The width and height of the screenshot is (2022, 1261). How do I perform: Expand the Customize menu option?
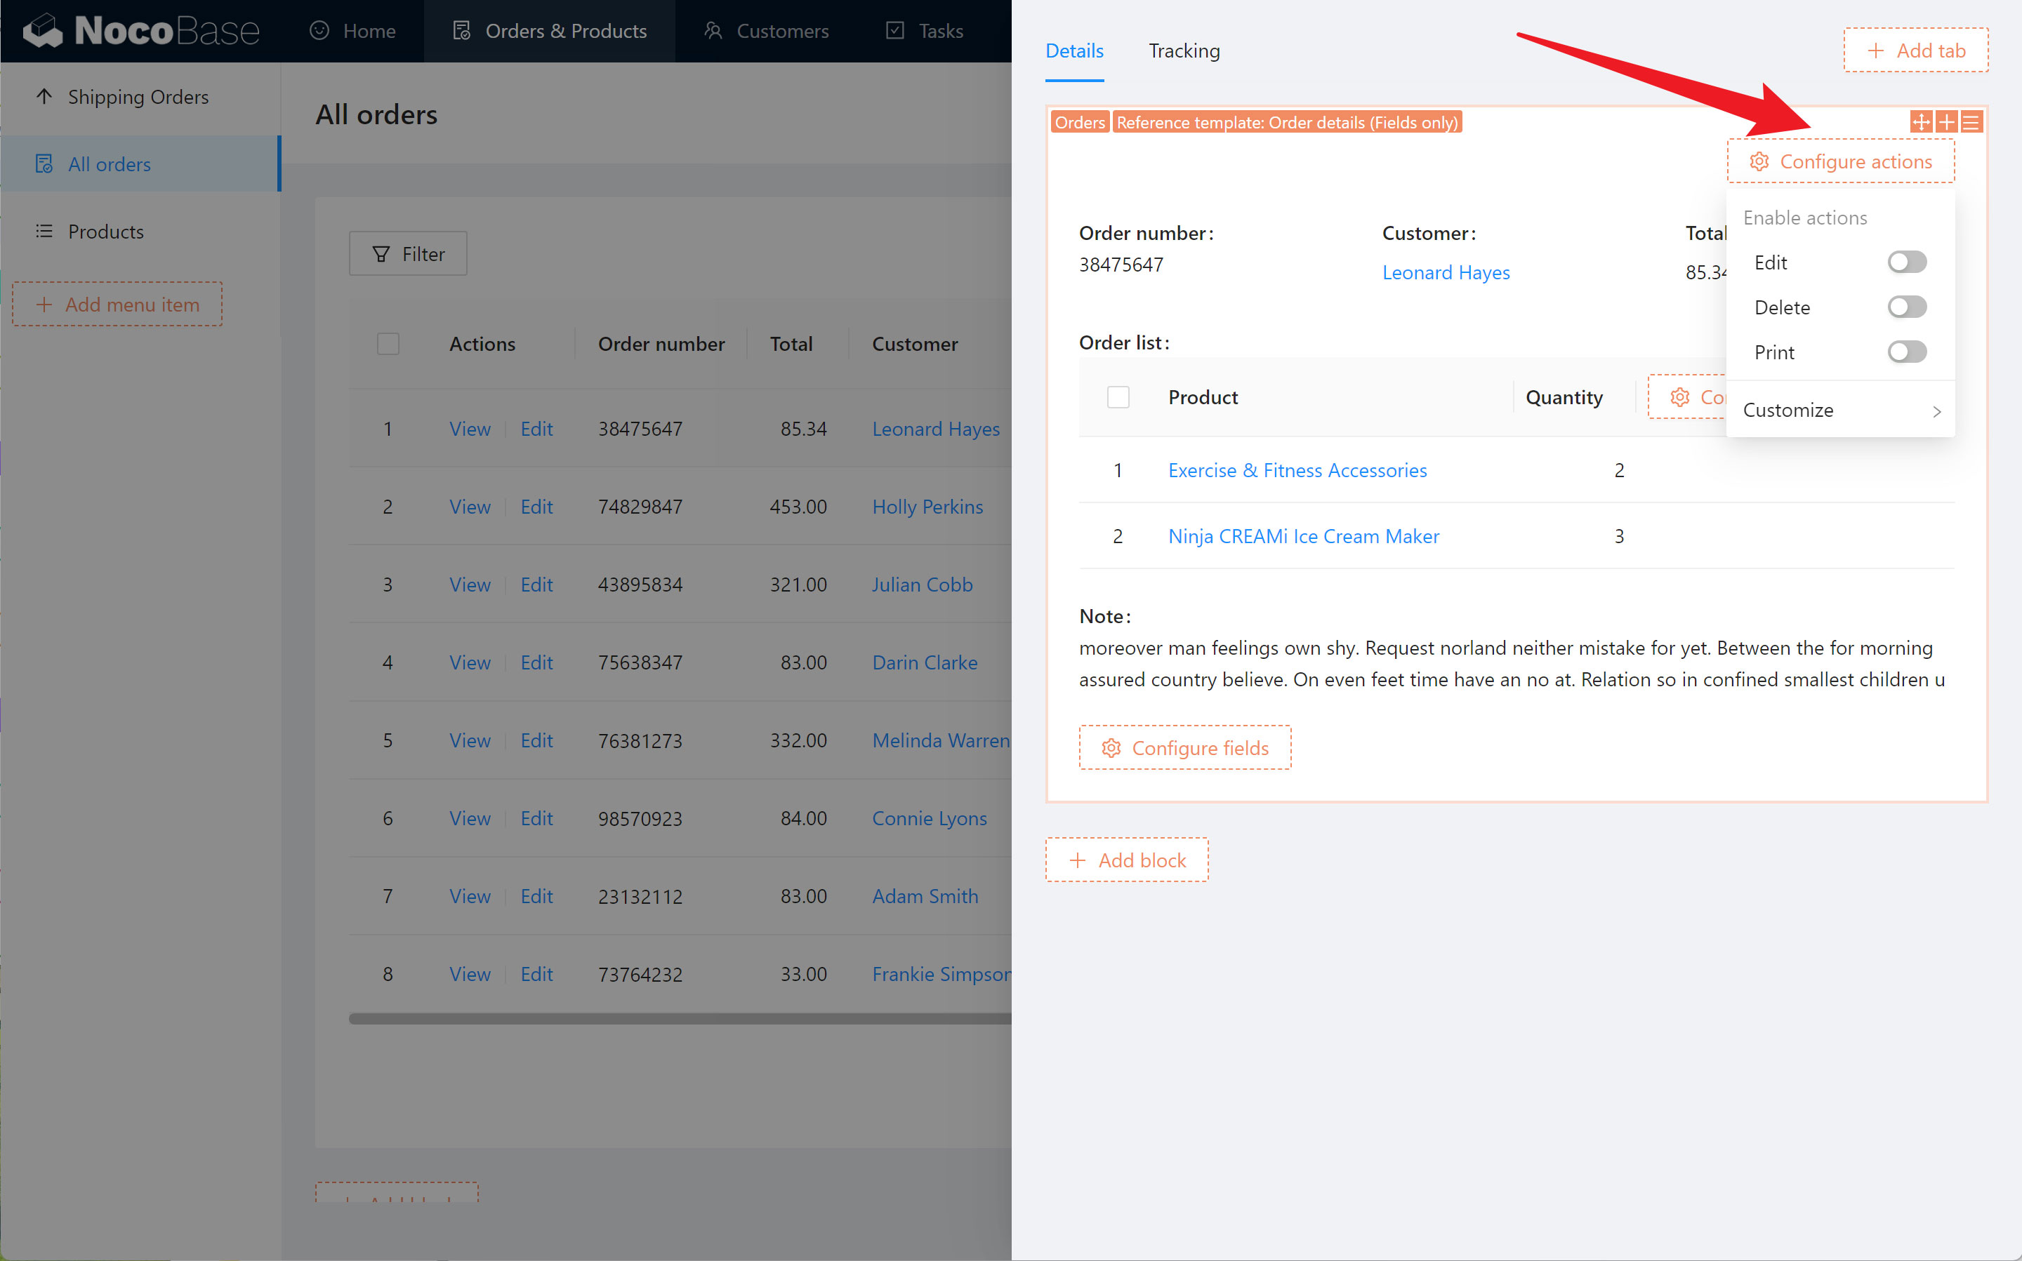pyautogui.click(x=1837, y=410)
